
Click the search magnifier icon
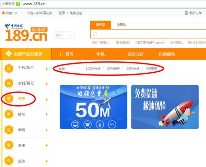(95, 34)
